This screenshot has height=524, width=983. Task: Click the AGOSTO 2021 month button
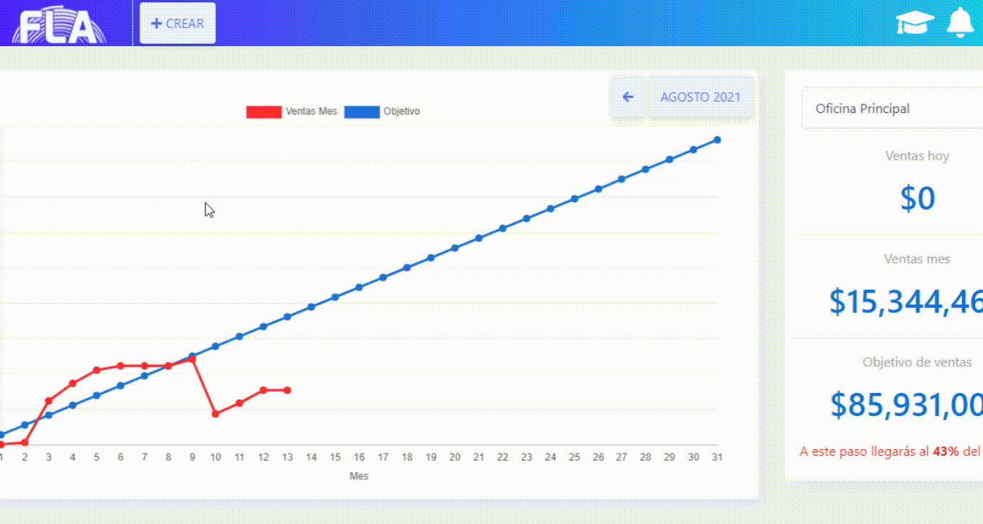pyautogui.click(x=700, y=97)
